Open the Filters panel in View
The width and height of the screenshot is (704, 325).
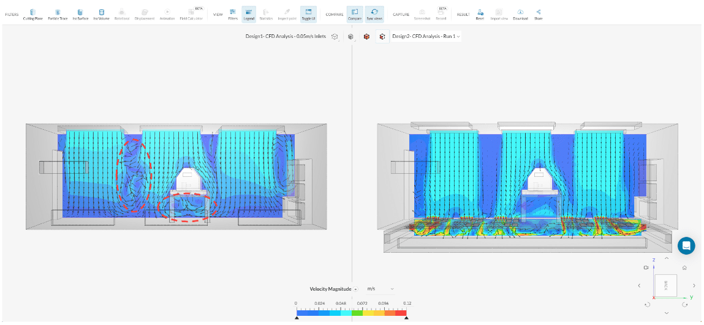(233, 14)
